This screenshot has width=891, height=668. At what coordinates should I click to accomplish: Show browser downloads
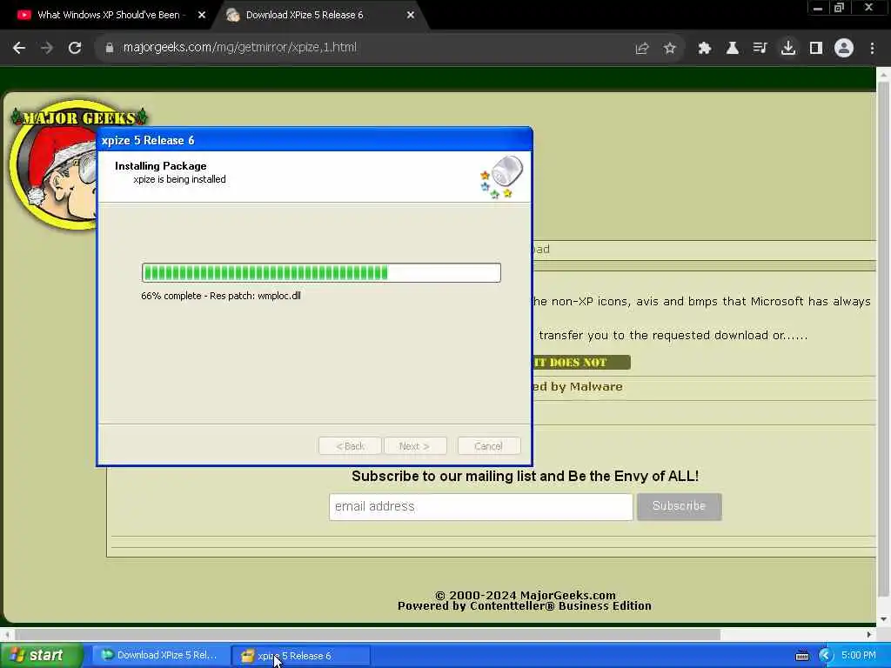787,49
